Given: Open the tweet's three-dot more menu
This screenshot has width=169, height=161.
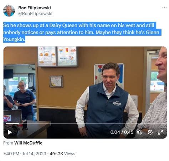Looking at the screenshot, I should 164,8.
